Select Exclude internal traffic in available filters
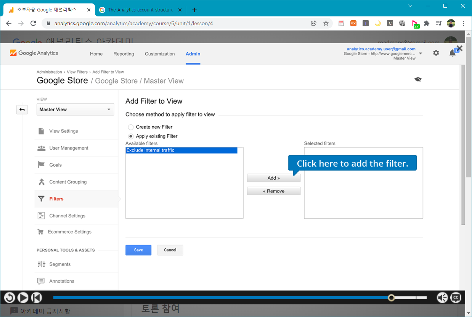Screen dimensions: 472x317 (181, 150)
